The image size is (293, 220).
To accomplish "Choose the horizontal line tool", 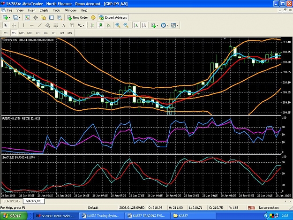I will click(x=31, y=25).
